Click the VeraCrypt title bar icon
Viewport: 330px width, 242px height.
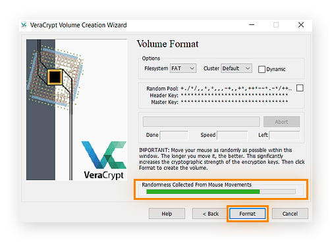[x=24, y=25]
